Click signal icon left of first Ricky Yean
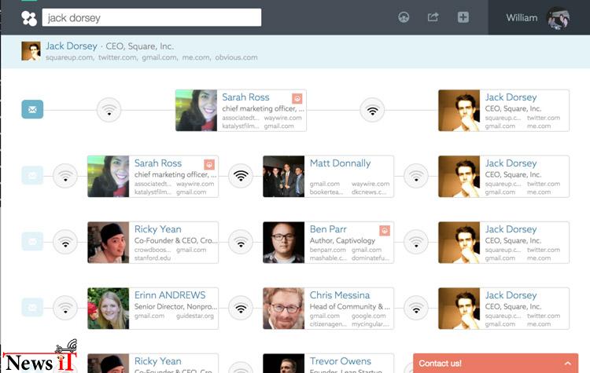 65,243
